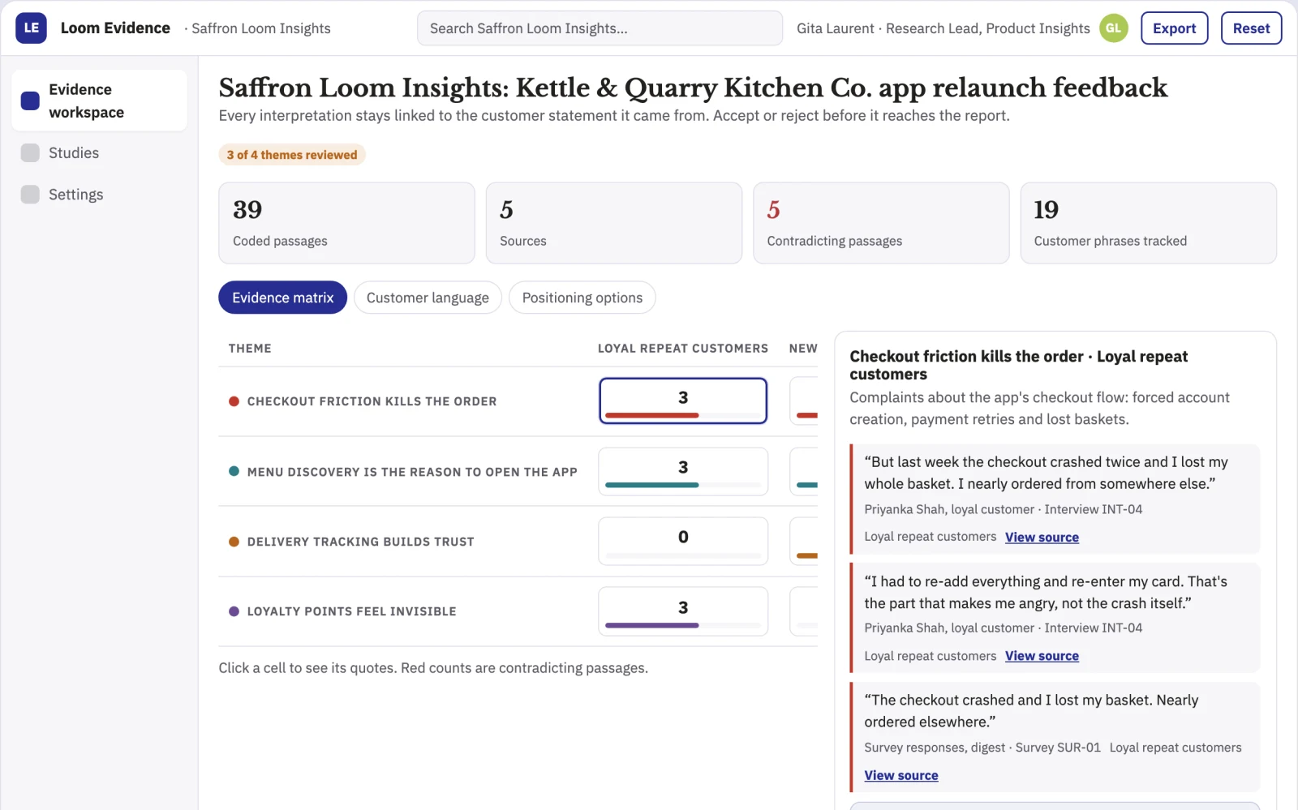This screenshot has width=1298, height=810.
Task: Click the Evidence workspace sidebar icon
Action: pos(30,101)
